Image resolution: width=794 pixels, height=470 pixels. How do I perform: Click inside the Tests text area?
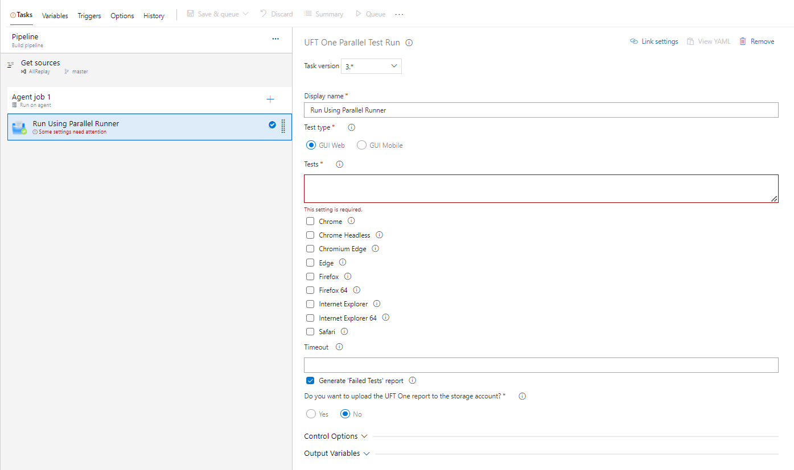pos(541,189)
